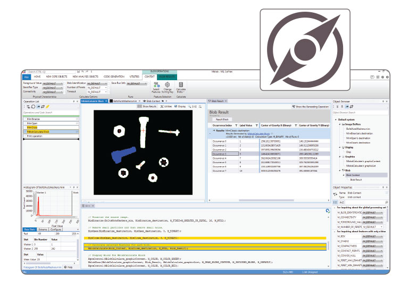Open the Timeout dropdown
409x297 pixels.
pyautogui.click(x=97, y=92)
